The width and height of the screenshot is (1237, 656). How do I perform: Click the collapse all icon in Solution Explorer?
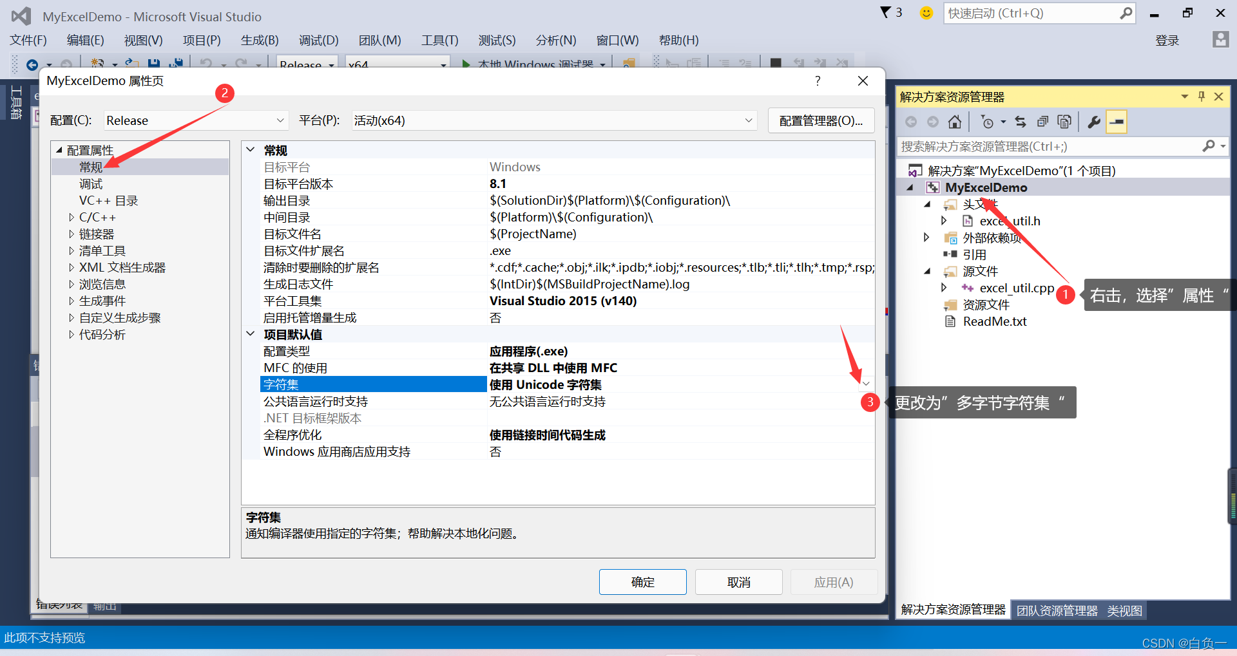click(x=1042, y=122)
